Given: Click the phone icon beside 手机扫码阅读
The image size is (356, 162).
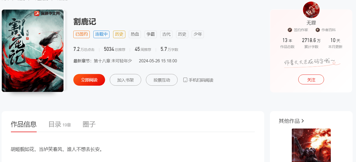Looking at the screenshot, I should (185, 80).
